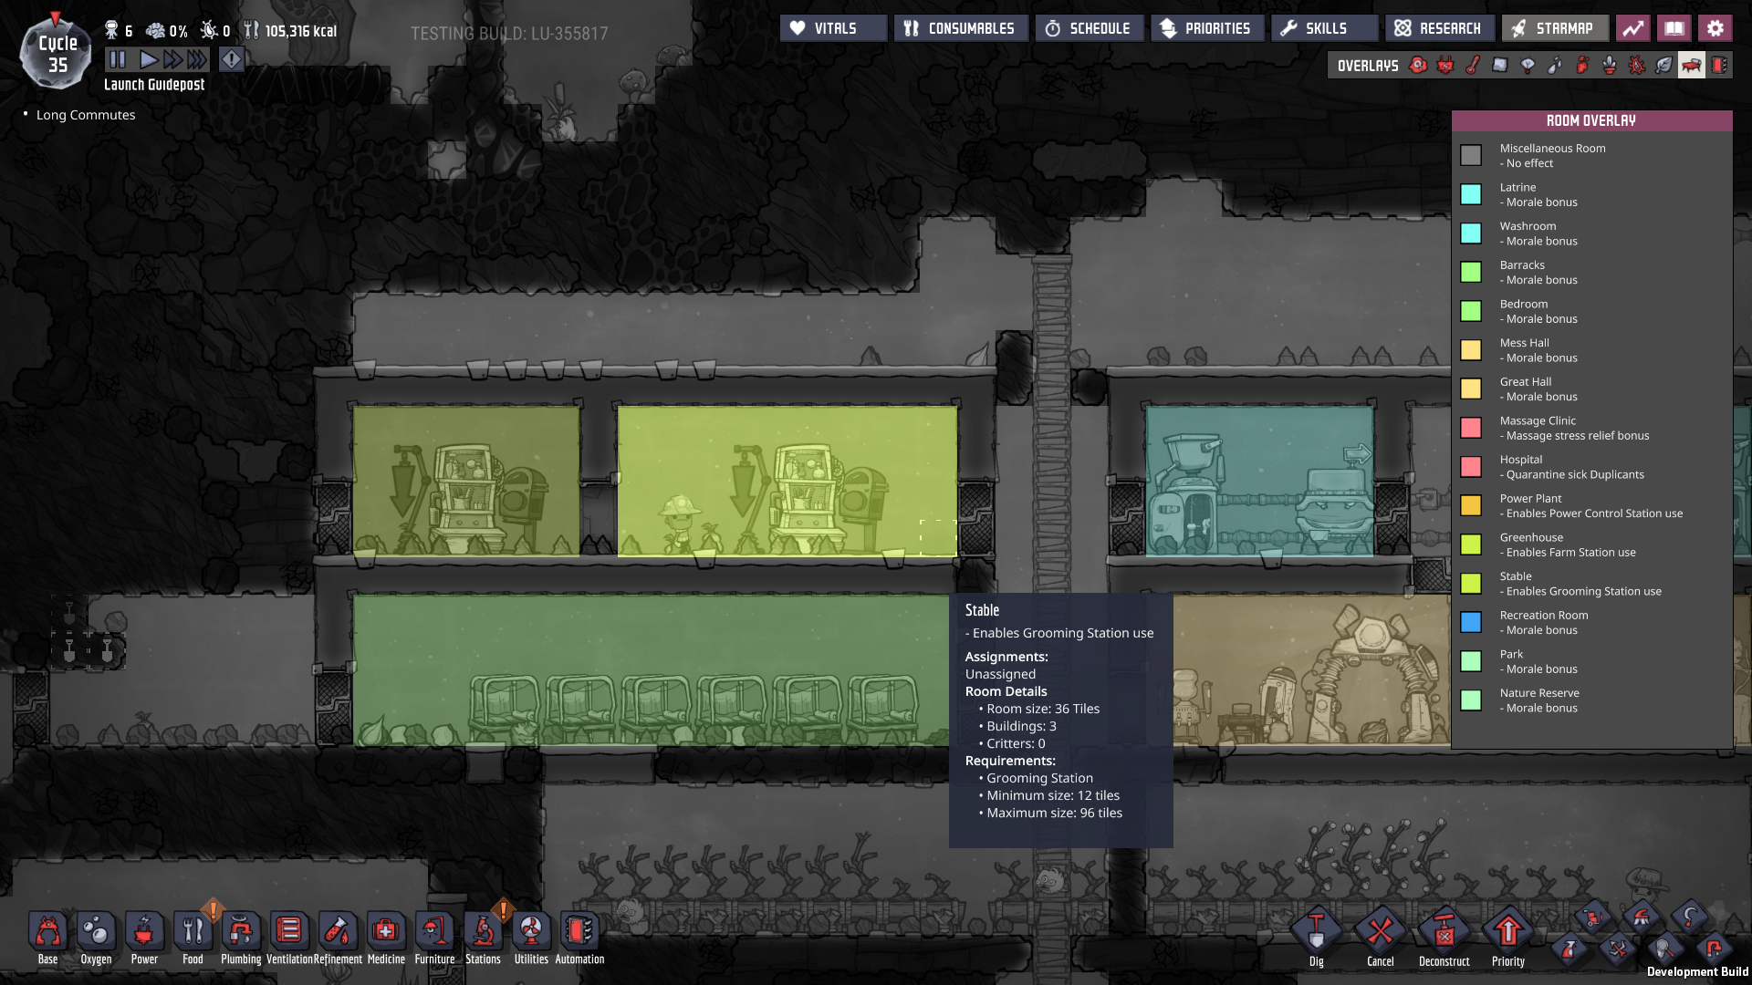This screenshot has width=1752, height=985.
Task: Pause the game simulation
Action: pos(118,60)
